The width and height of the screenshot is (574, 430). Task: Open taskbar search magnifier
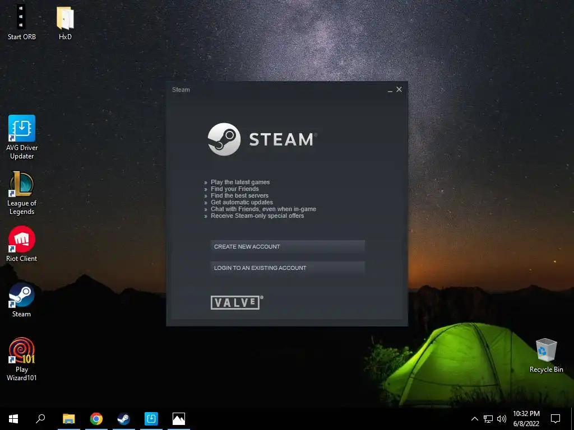point(40,419)
